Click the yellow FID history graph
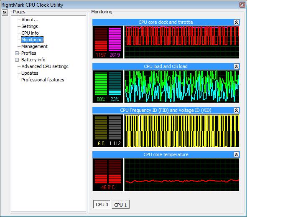The height and width of the screenshot is (217, 301). 182,131
